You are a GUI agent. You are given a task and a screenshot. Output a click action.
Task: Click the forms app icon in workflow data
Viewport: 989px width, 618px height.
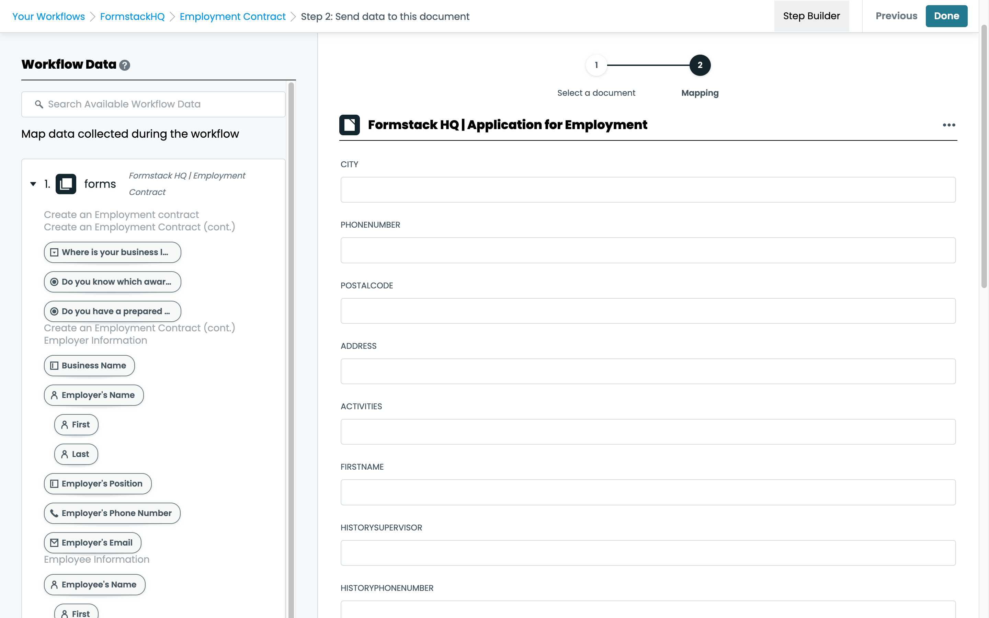point(65,184)
